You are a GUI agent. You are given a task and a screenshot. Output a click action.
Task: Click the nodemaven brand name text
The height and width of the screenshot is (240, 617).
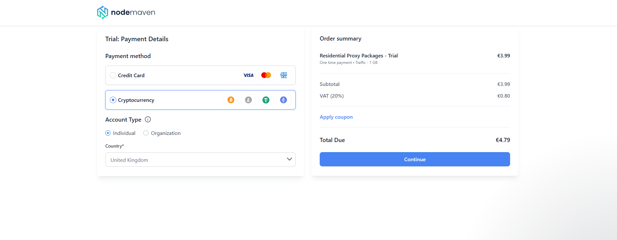[133, 12]
